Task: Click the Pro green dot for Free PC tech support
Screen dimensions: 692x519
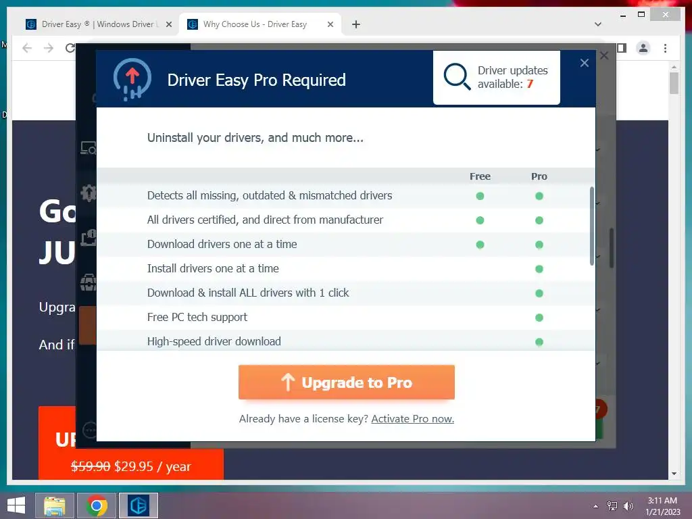Action: (539, 318)
